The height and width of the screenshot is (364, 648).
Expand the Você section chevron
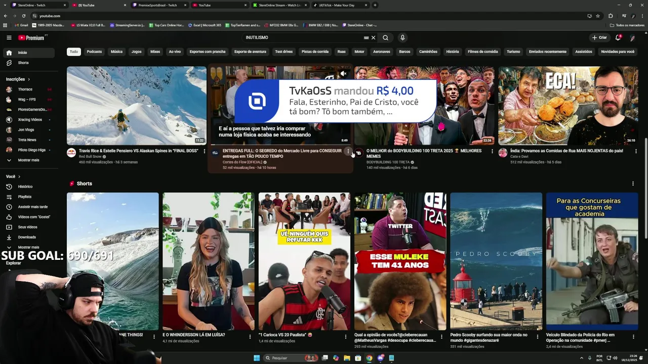[19, 176]
